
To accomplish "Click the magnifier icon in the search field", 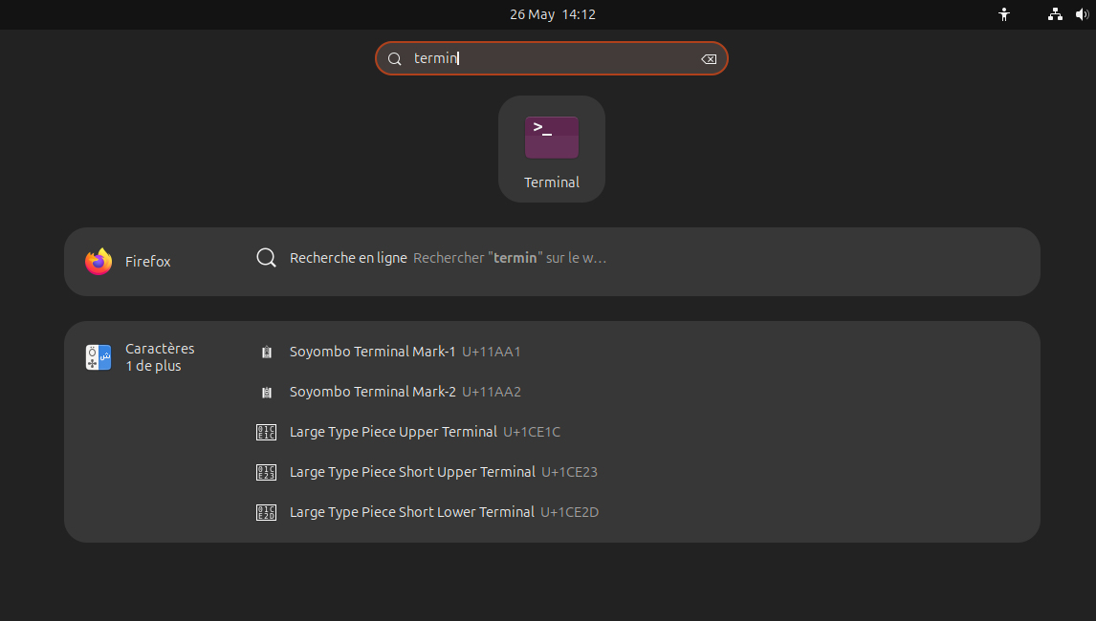I will pos(395,58).
